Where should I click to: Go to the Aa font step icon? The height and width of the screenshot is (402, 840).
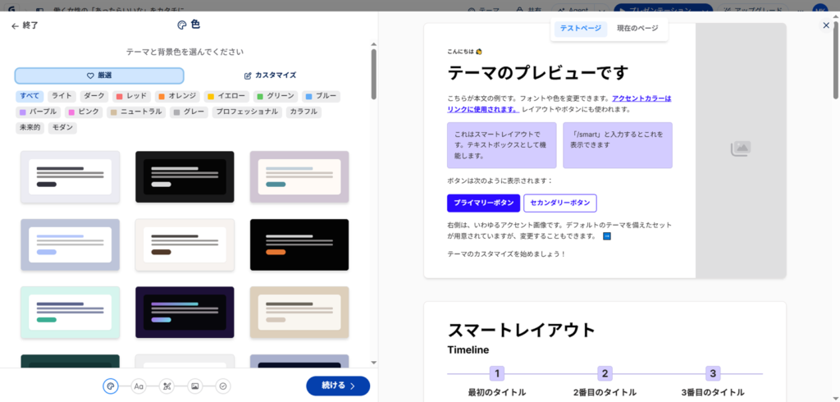(x=139, y=386)
